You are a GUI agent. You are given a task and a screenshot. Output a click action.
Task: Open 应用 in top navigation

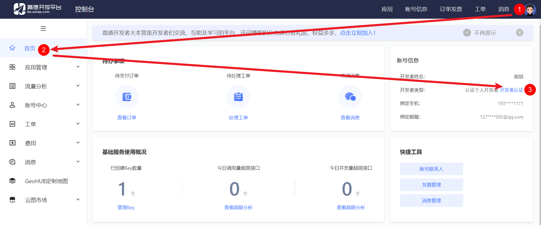(x=387, y=9)
